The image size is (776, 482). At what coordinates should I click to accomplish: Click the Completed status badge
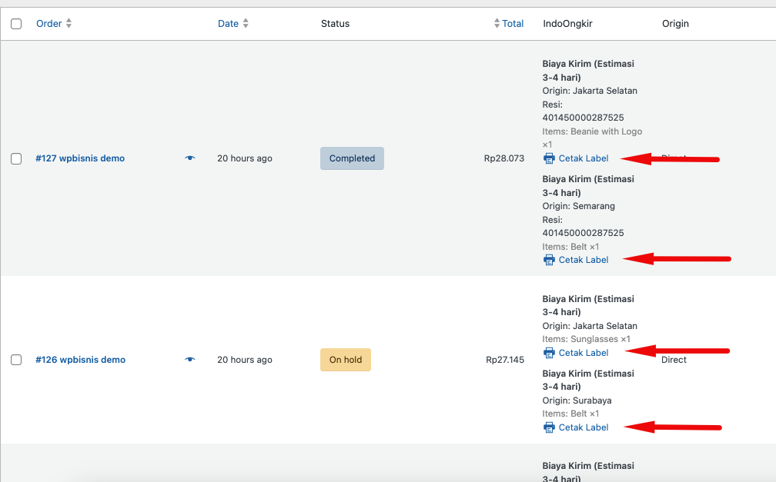tap(352, 158)
